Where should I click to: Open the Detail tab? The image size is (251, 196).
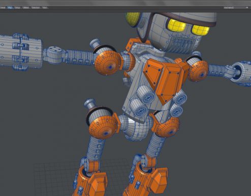[x=3, y=8]
